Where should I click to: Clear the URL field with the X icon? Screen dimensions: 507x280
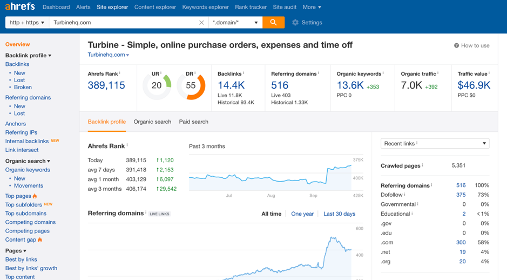click(201, 22)
